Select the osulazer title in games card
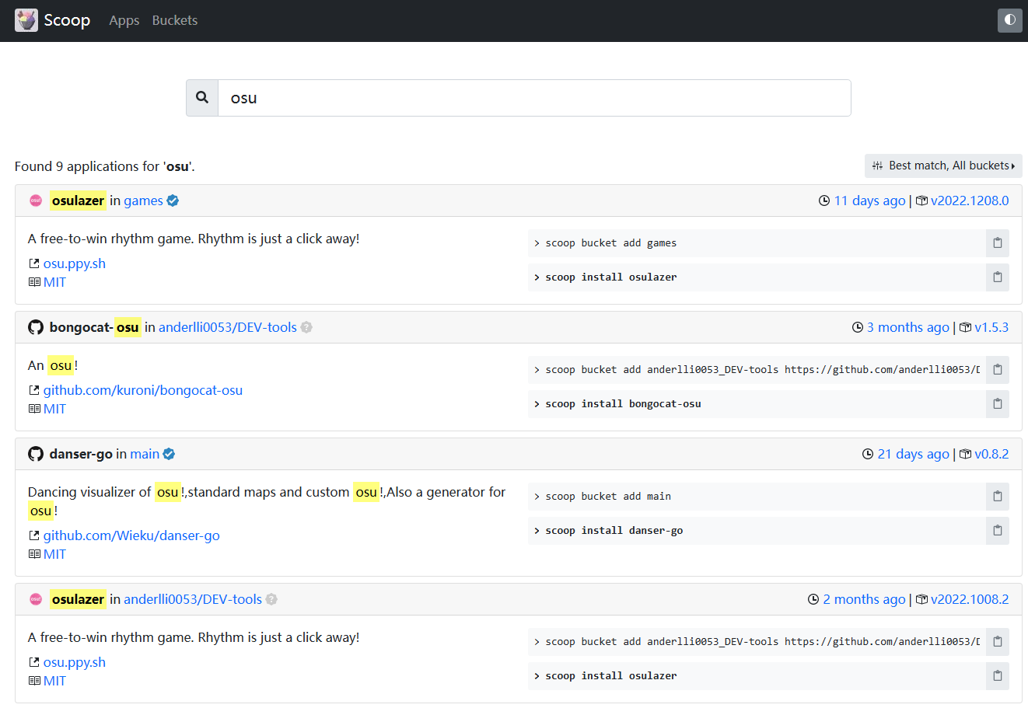The image size is (1028, 708). 78,201
